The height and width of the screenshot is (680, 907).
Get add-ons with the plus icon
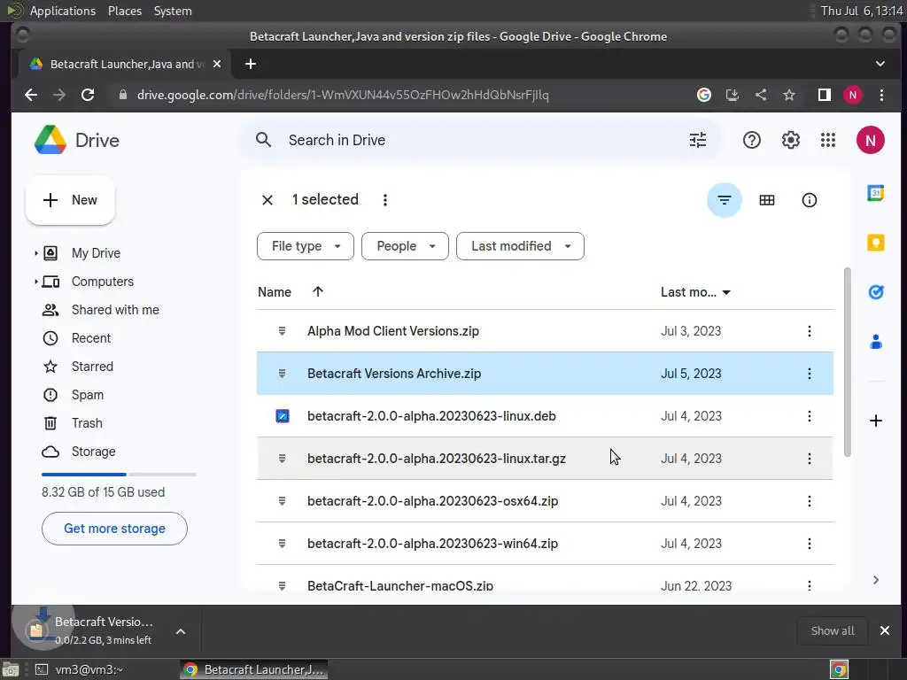[x=876, y=421]
